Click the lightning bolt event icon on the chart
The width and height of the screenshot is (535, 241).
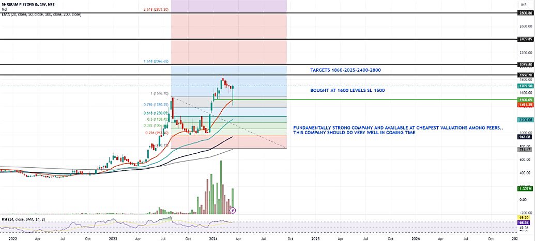point(233,211)
